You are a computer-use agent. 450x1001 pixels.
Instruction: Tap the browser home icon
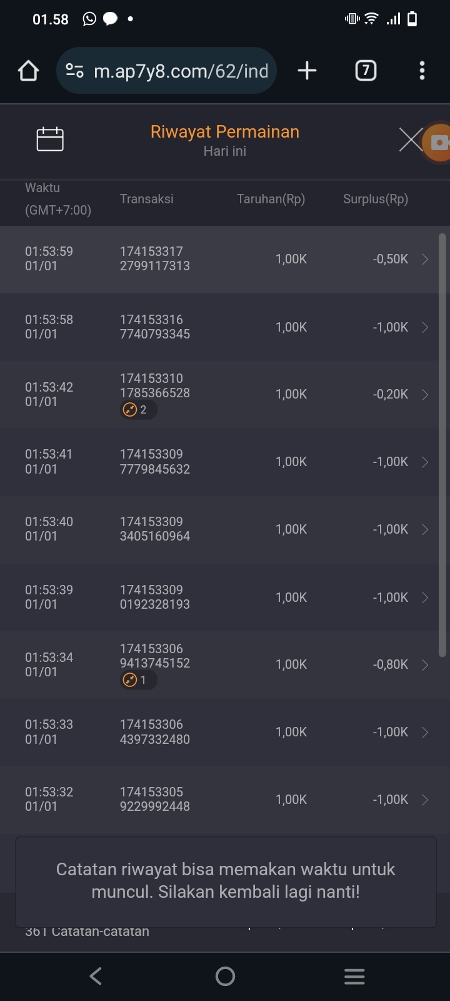click(x=28, y=71)
